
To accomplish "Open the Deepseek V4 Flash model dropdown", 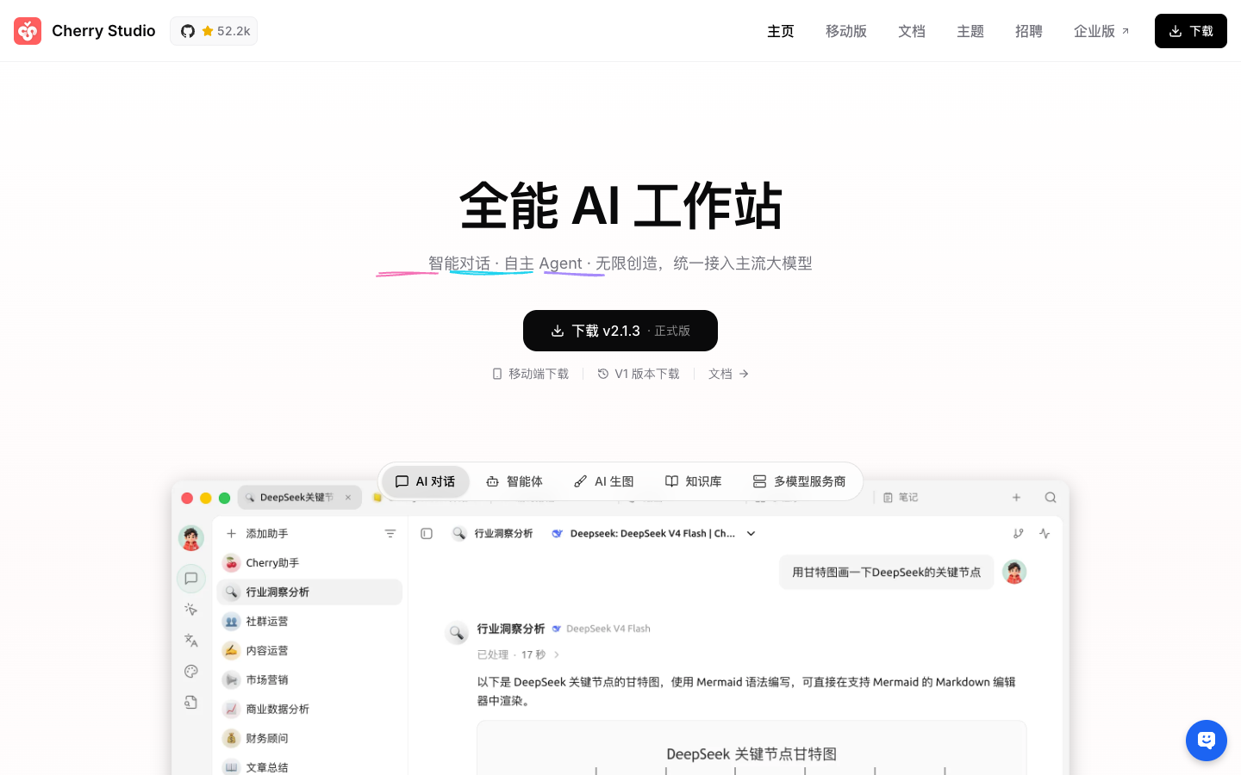I will coord(654,534).
